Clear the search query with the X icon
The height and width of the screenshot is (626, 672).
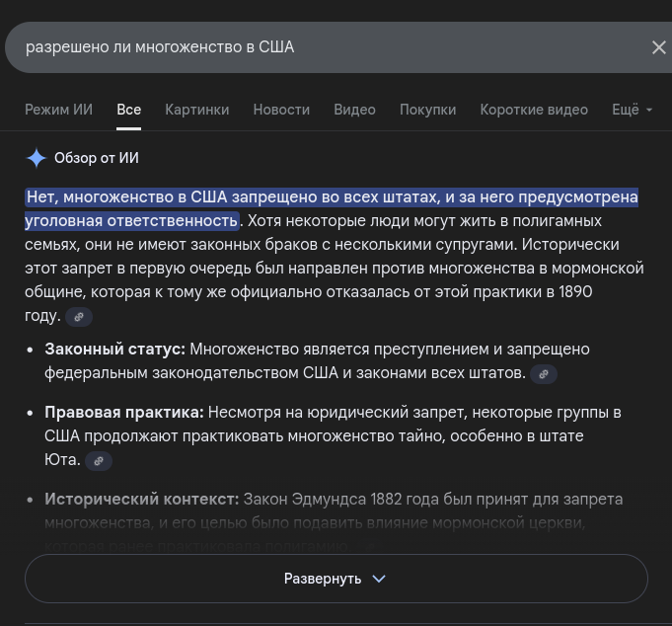659,47
